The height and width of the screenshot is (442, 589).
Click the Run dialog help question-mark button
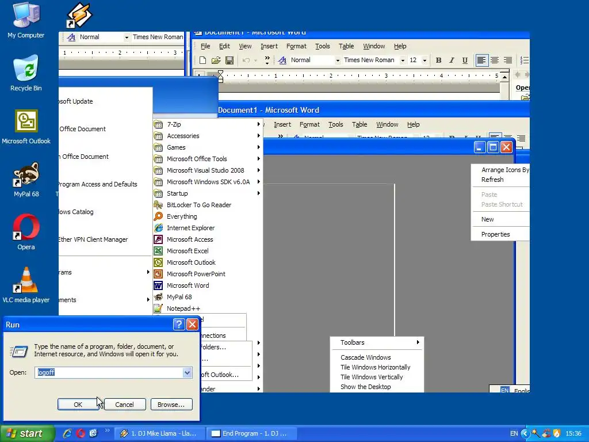pos(179,325)
